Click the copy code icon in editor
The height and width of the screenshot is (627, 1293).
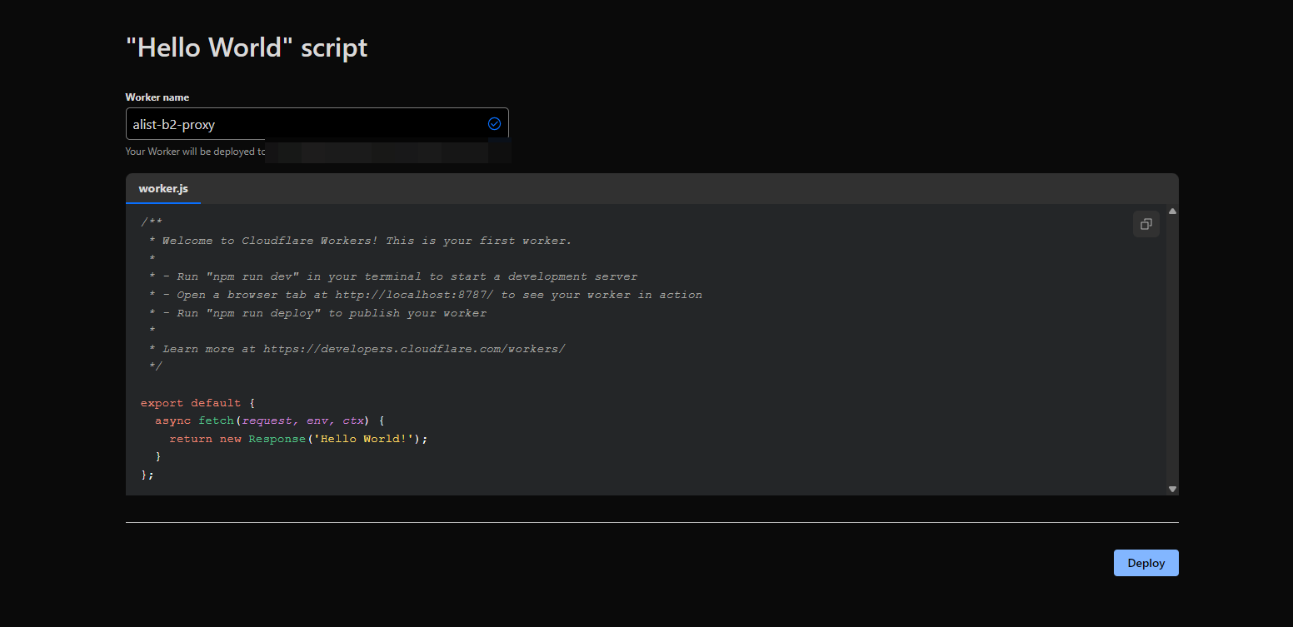[x=1146, y=224]
